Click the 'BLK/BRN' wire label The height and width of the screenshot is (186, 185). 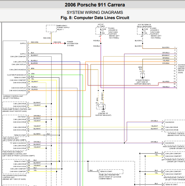pyautogui.click(x=37, y=134)
